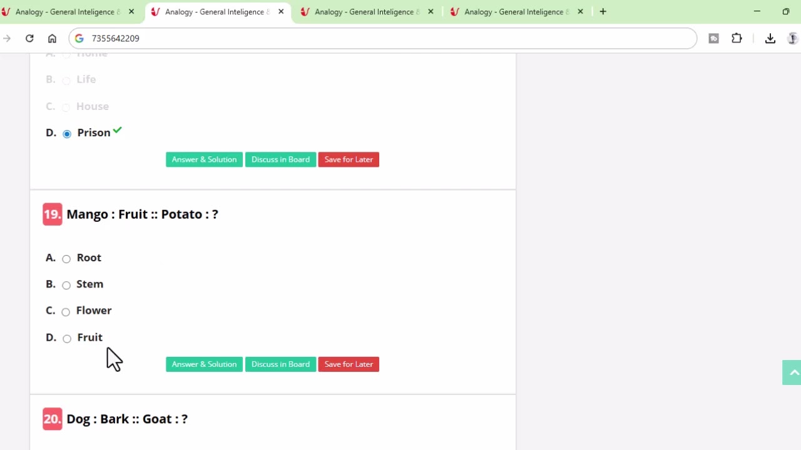This screenshot has width=801, height=450.
Task: Click the red question 19 number badge
Action: click(53, 214)
